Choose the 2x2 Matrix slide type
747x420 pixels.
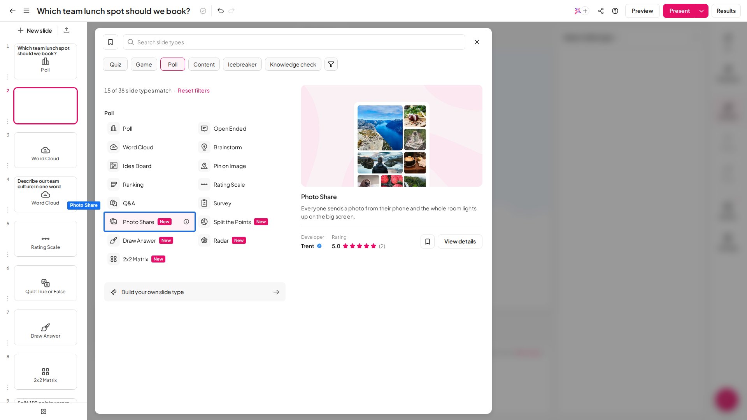click(149, 259)
